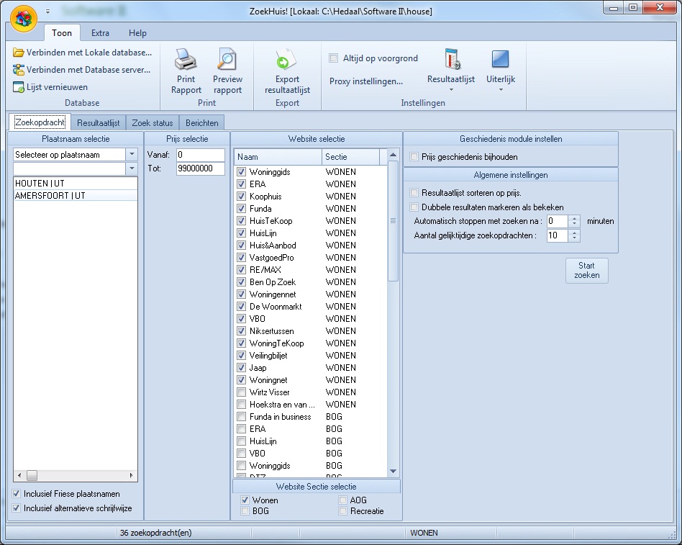Open the quick access toolbar dropdown arrow
682x545 pixels.
click(47, 12)
